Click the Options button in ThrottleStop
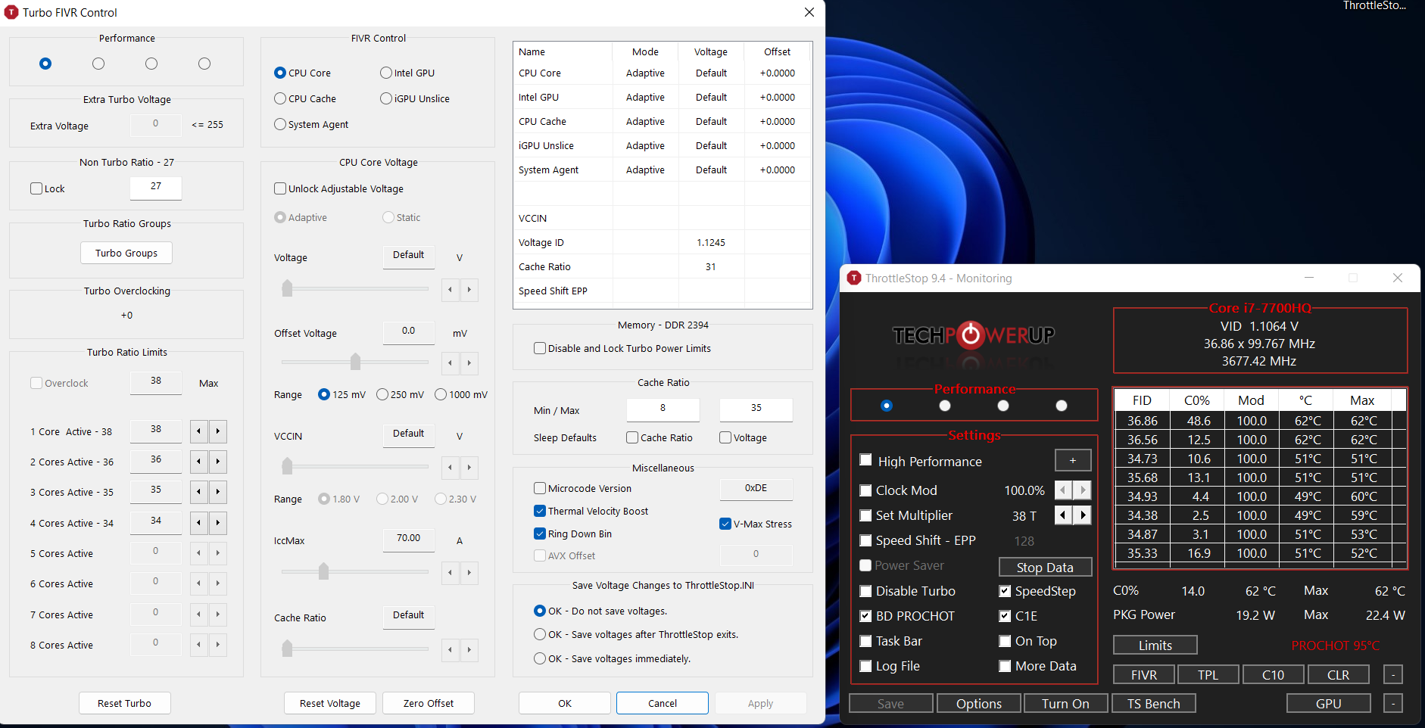This screenshot has height=728, width=1425. (x=979, y=704)
